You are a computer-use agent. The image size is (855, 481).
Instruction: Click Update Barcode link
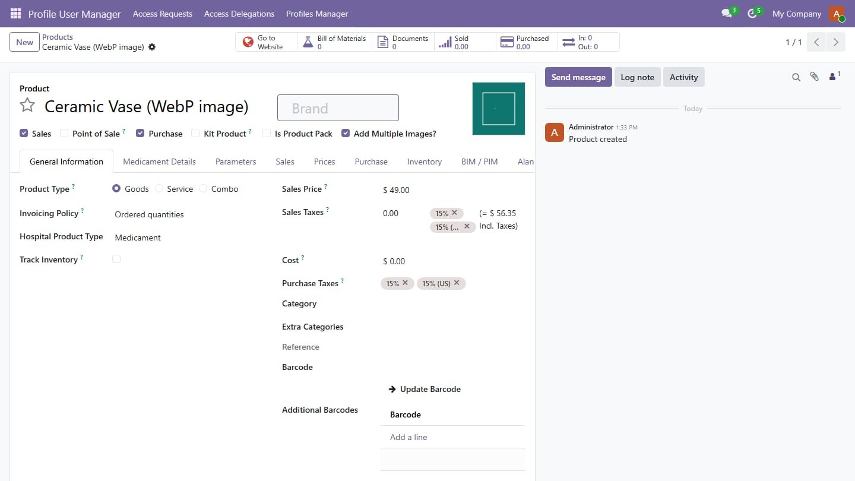pyautogui.click(x=425, y=389)
